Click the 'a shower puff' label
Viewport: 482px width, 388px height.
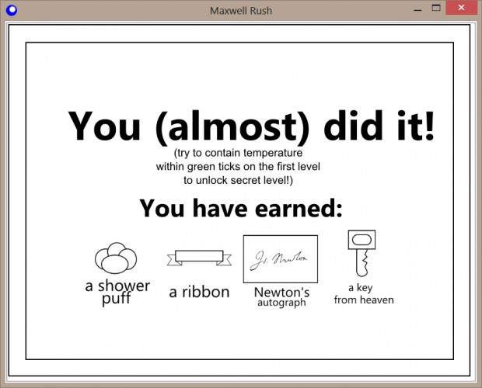click(x=117, y=292)
